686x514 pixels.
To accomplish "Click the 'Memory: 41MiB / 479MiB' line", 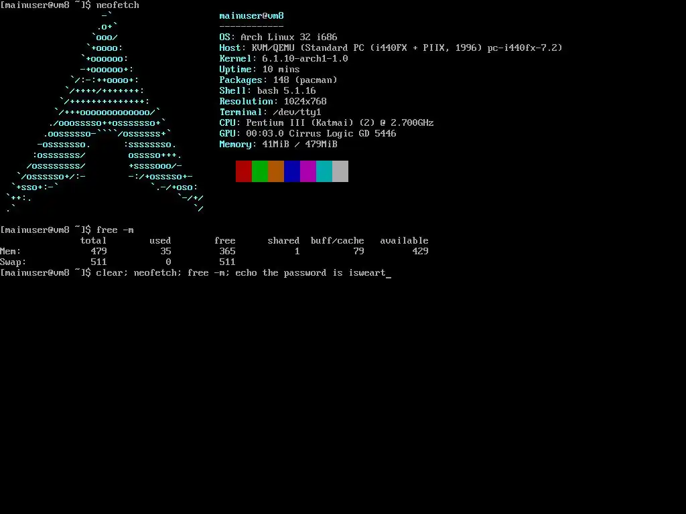I will [x=278, y=145].
